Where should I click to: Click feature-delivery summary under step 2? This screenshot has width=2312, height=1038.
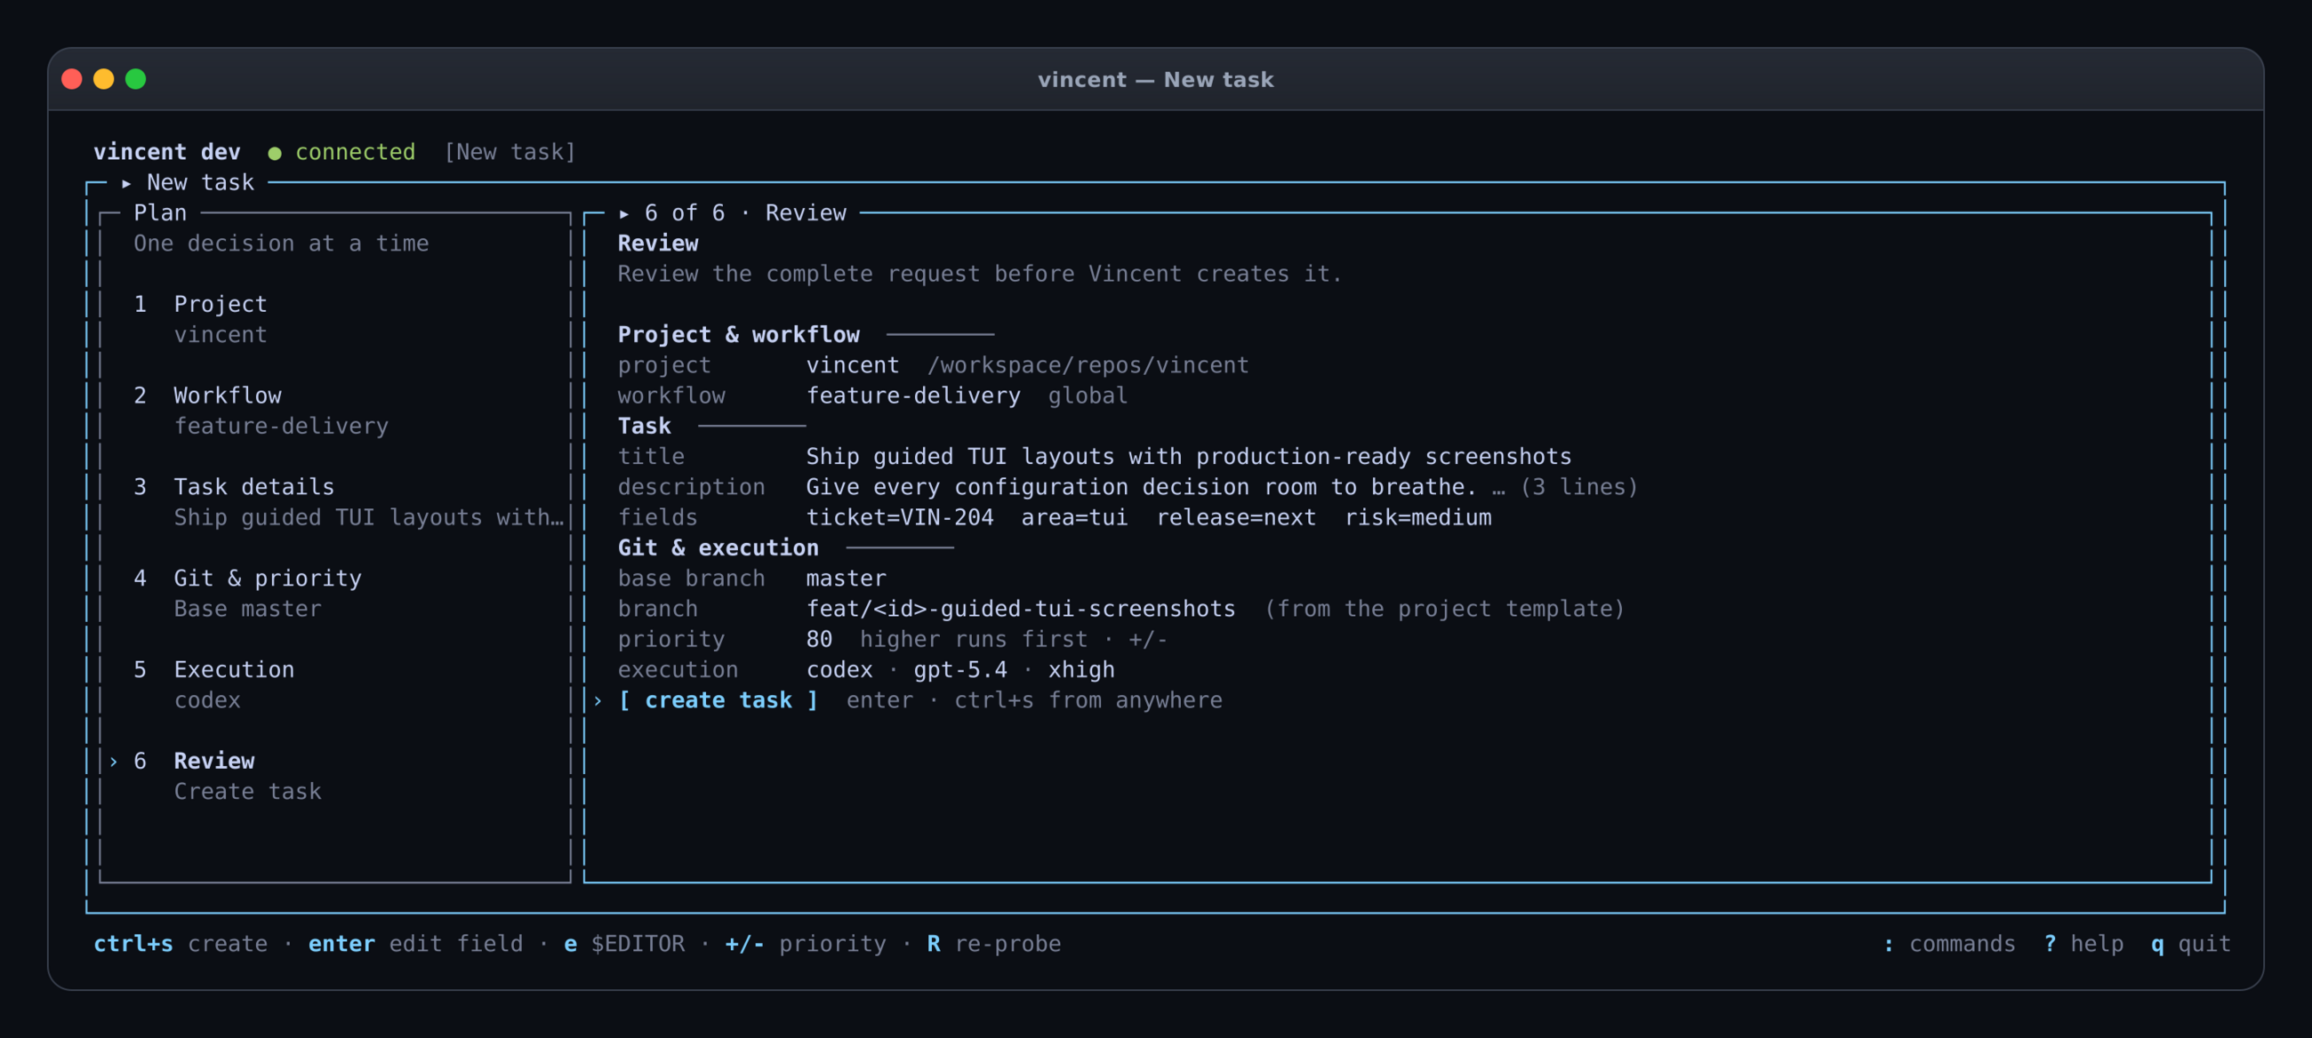point(281,427)
